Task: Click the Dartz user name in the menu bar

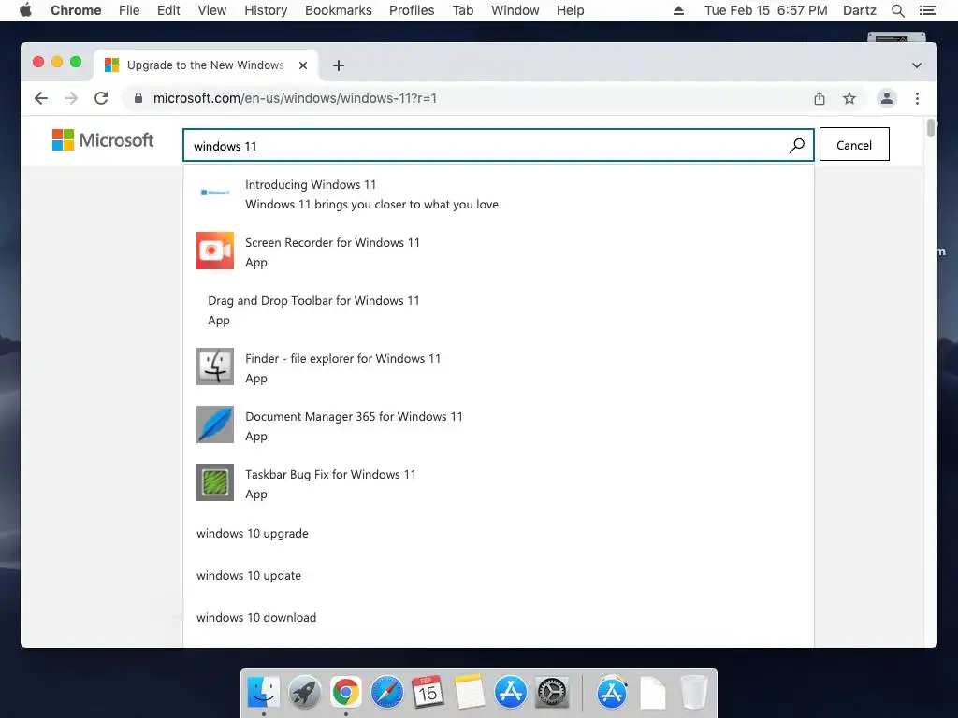Action: tap(860, 10)
